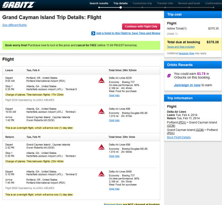Add a Hotel to this Flight
The height and width of the screenshot is (205, 222).
[128, 33]
